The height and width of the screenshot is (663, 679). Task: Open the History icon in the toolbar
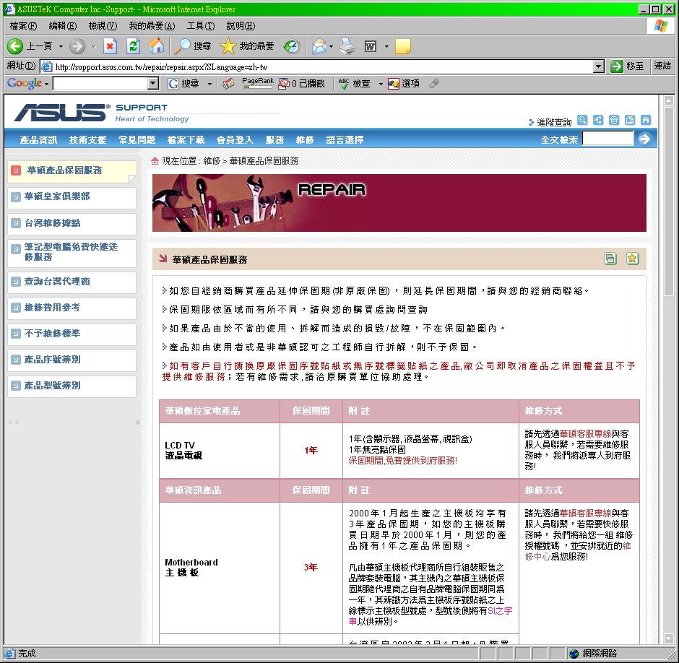(x=291, y=46)
